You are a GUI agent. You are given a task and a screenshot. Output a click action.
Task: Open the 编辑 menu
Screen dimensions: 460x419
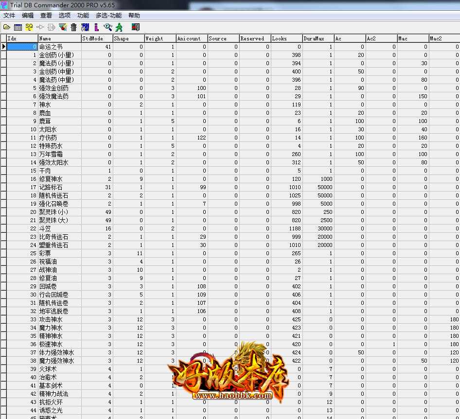click(28, 16)
